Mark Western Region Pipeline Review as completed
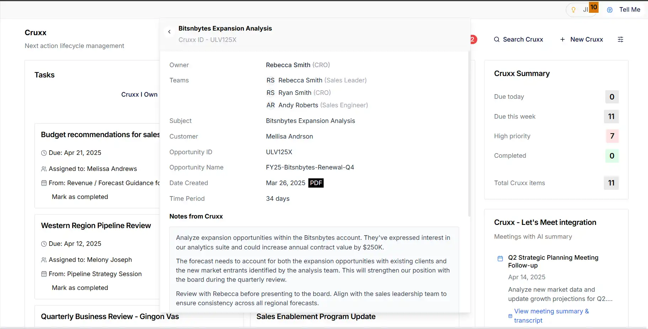Screen dimensions: 648x329 [80, 288]
